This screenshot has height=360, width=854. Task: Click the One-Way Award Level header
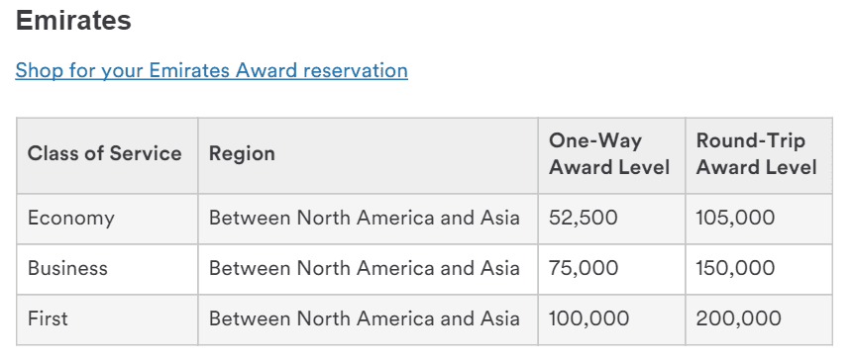tap(611, 155)
